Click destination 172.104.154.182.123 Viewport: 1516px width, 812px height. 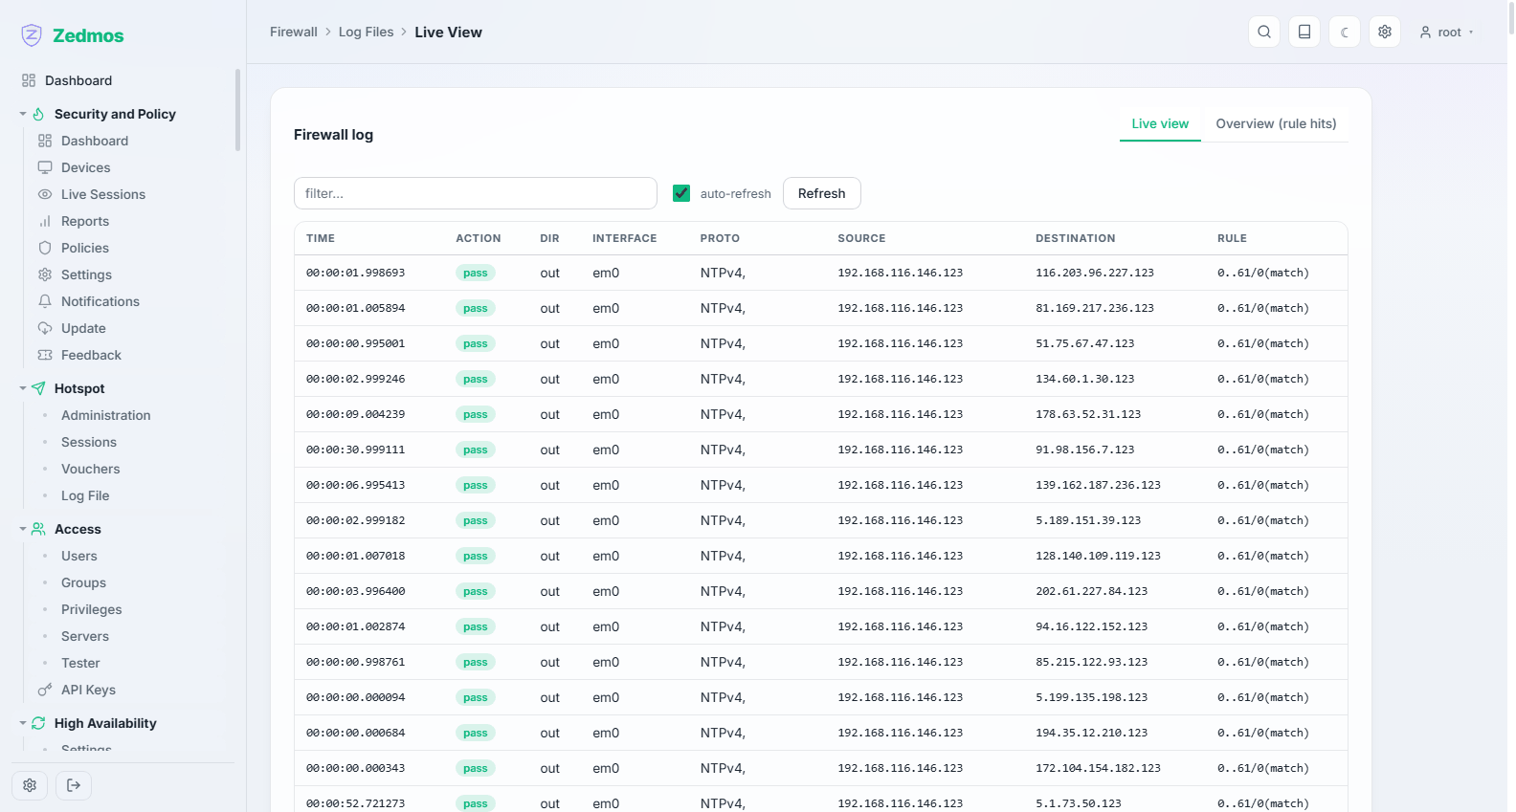point(1099,768)
